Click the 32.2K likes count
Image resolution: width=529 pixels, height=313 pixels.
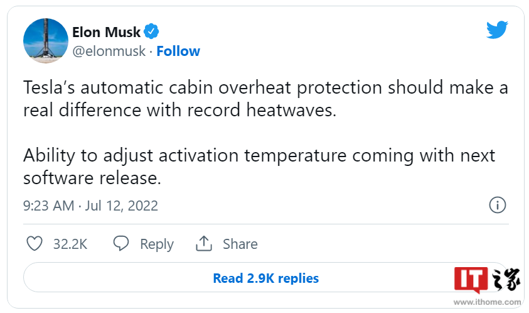pyautogui.click(x=70, y=244)
